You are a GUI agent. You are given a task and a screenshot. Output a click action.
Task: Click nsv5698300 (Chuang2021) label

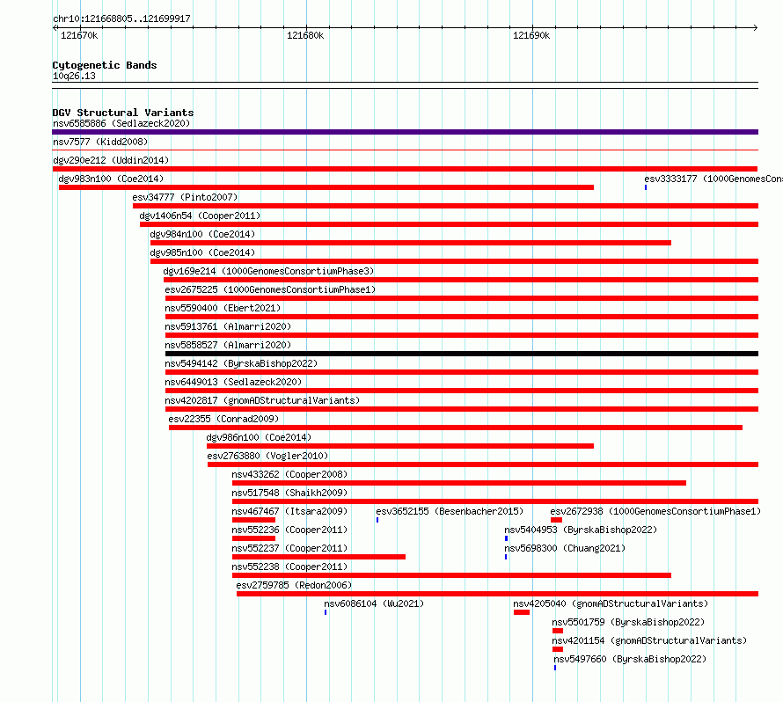tap(565, 548)
